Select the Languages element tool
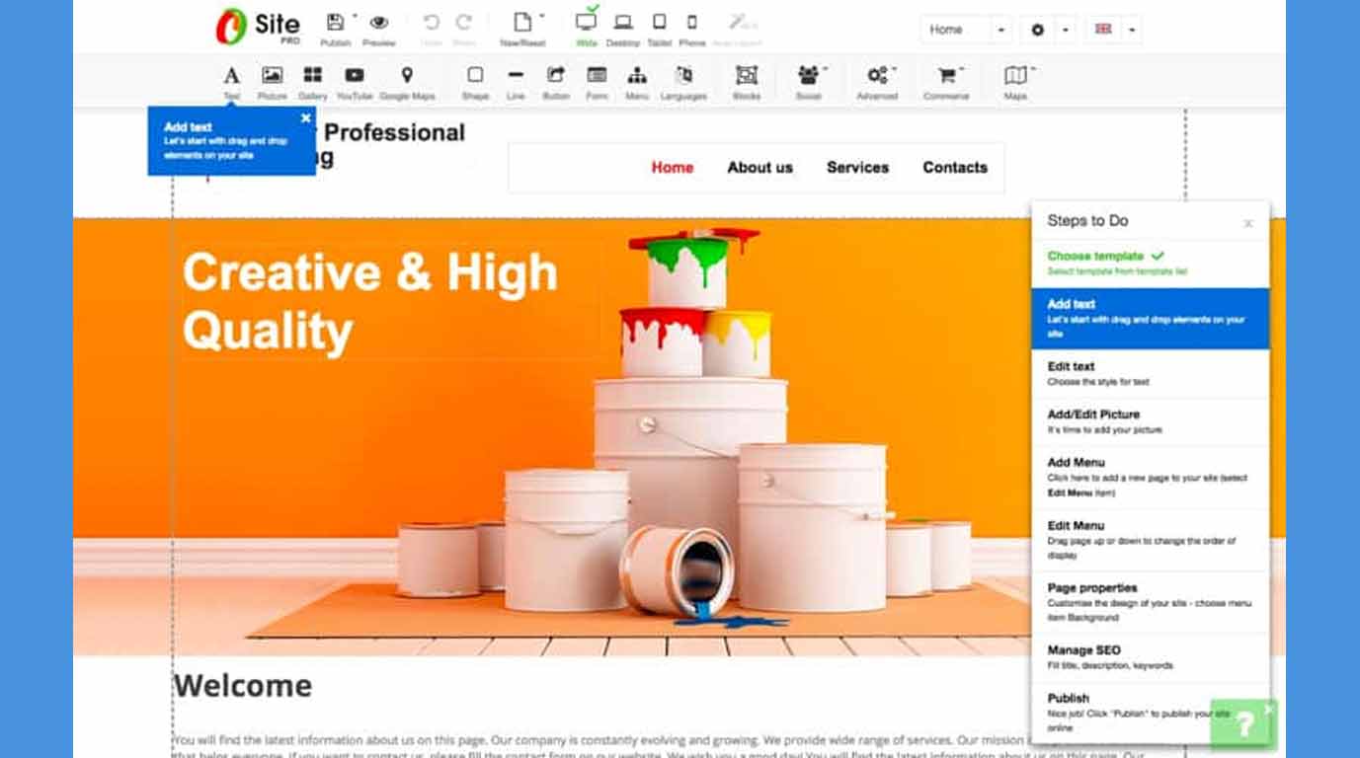The height and width of the screenshot is (758, 1360). click(683, 82)
